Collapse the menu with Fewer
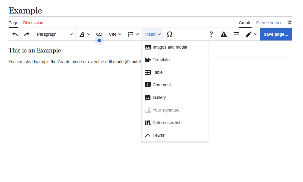This screenshot has height=182, width=303. tap(158, 135)
